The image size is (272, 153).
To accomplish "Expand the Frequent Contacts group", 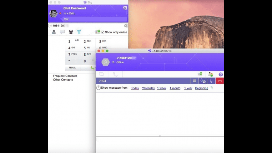I will pyautogui.click(x=65, y=76).
